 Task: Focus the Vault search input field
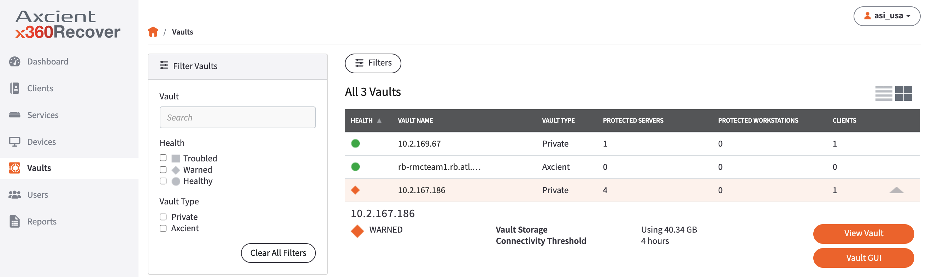click(x=237, y=117)
